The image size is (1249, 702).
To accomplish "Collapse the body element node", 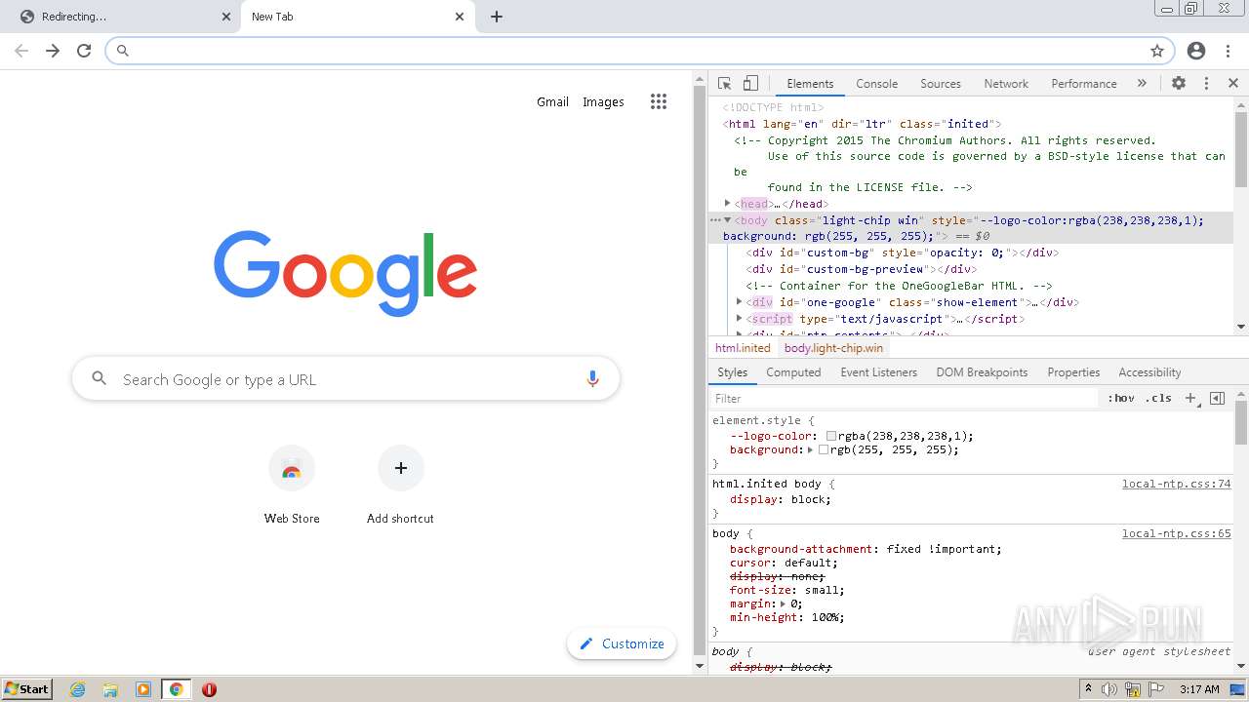I will point(728,219).
